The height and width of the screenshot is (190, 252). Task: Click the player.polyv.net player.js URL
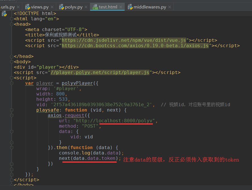tap(100, 73)
